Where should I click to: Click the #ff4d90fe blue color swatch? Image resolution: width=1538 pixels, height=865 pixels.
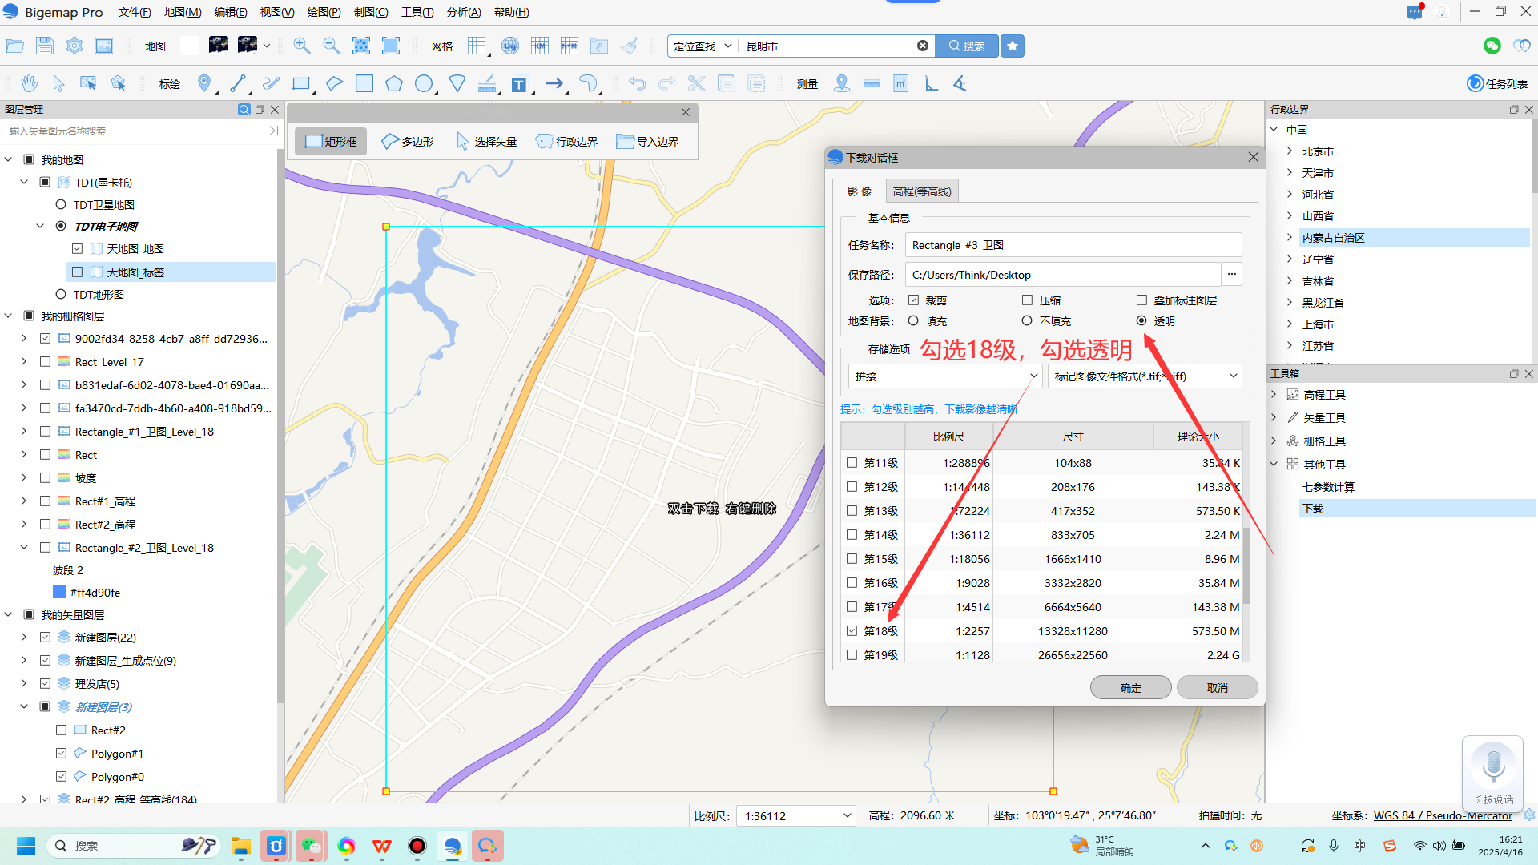pos(58,593)
